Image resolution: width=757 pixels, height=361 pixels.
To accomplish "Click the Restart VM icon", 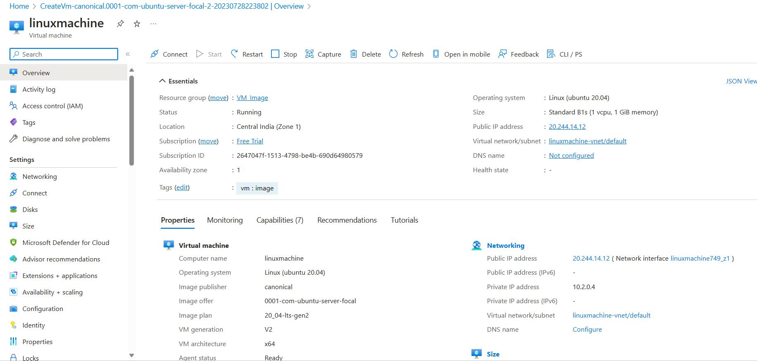I will 234,54.
